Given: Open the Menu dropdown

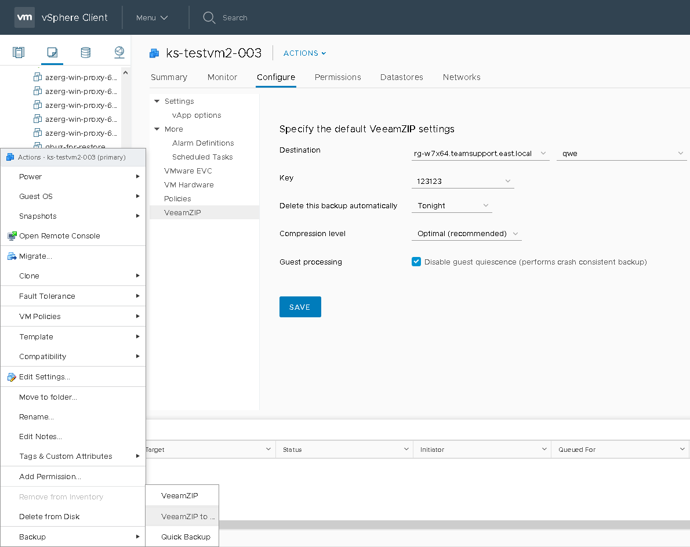Looking at the screenshot, I should pyautogui.click(x=152, y=17).
